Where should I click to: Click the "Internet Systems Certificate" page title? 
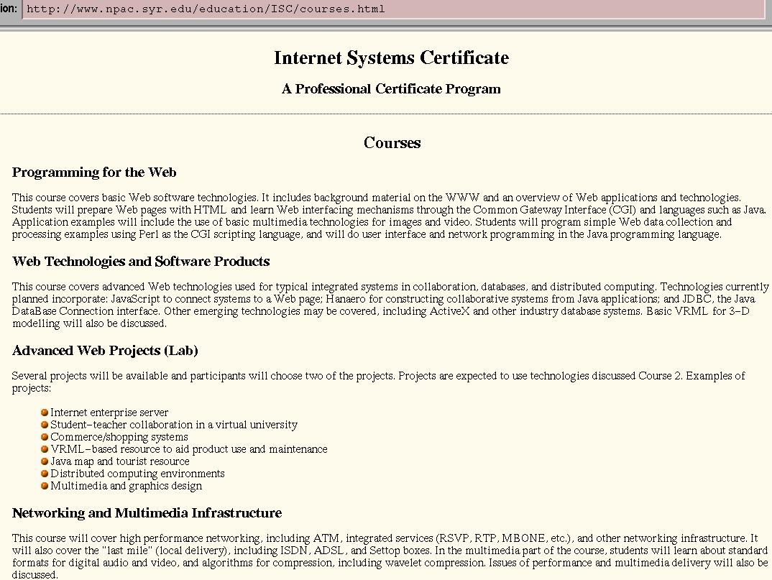click(392, 57)
